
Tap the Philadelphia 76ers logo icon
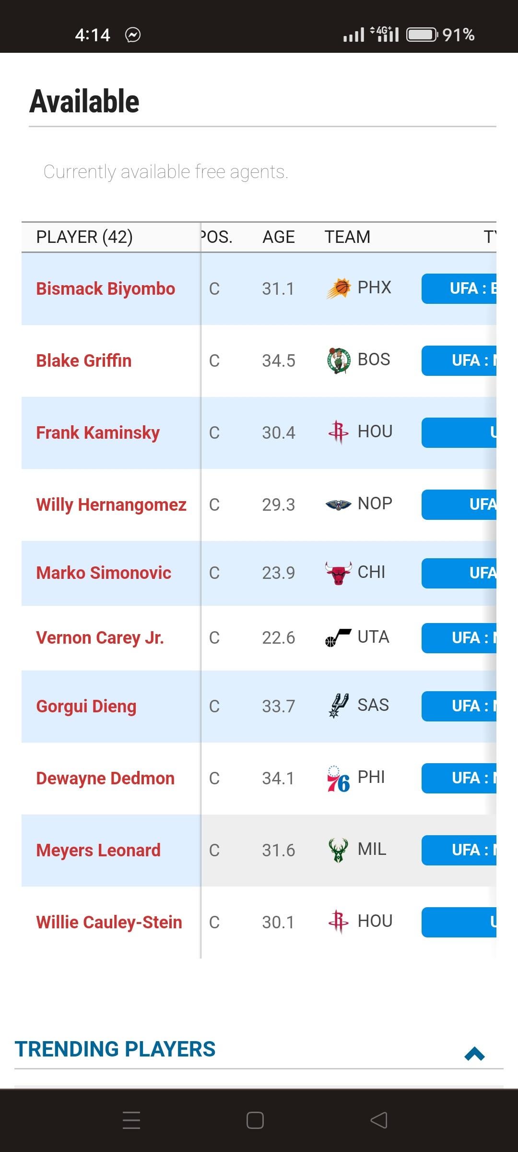tap(339, 778)
